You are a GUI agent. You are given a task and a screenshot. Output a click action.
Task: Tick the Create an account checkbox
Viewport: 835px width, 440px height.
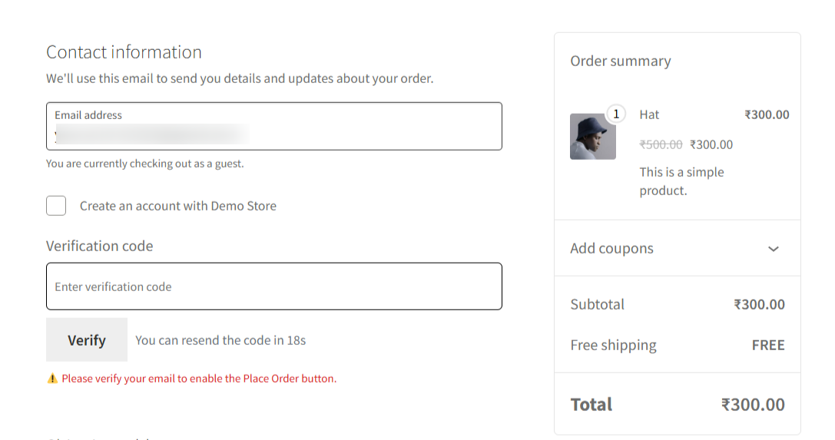click(56, 206)
